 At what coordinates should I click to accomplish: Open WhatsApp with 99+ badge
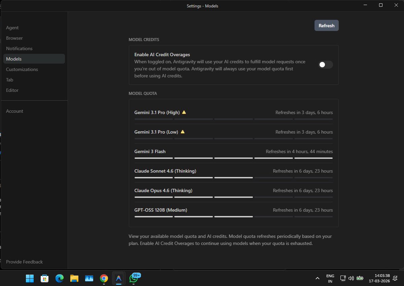(x=134, y=278)
